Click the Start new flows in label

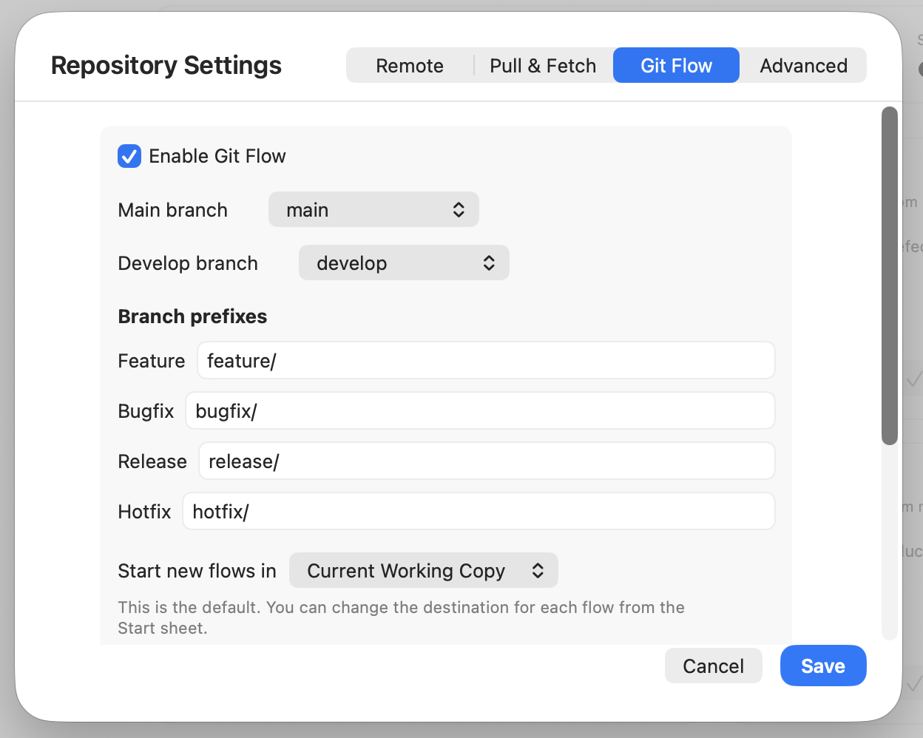click(197, 571)
